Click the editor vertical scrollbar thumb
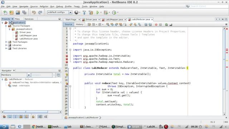 (x=224, y=59)
